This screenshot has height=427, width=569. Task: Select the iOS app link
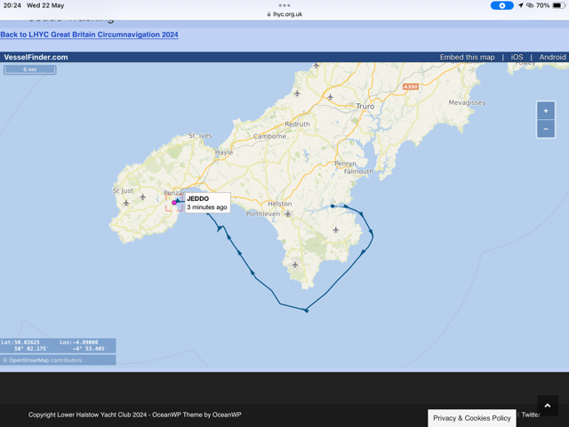[517, 57]
